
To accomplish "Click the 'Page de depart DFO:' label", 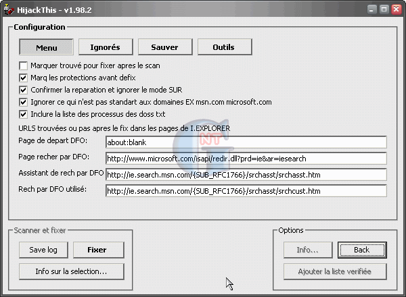I will (53, 141).
